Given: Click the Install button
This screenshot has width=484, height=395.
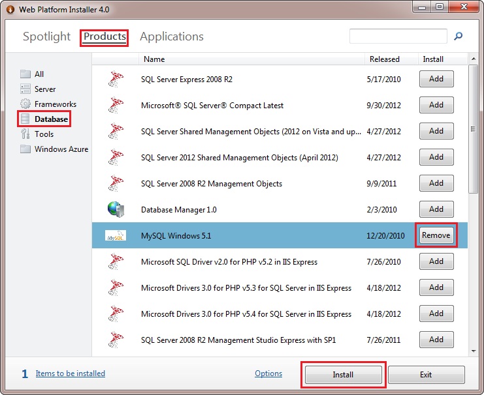Looking at the screenshot, I should point(344,375).
